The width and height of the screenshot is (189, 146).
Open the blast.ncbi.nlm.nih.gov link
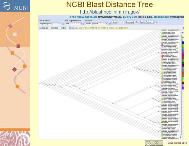point(110,12)
